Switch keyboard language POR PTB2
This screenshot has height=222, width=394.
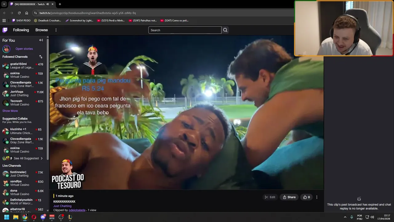click(x=360, y=217)
